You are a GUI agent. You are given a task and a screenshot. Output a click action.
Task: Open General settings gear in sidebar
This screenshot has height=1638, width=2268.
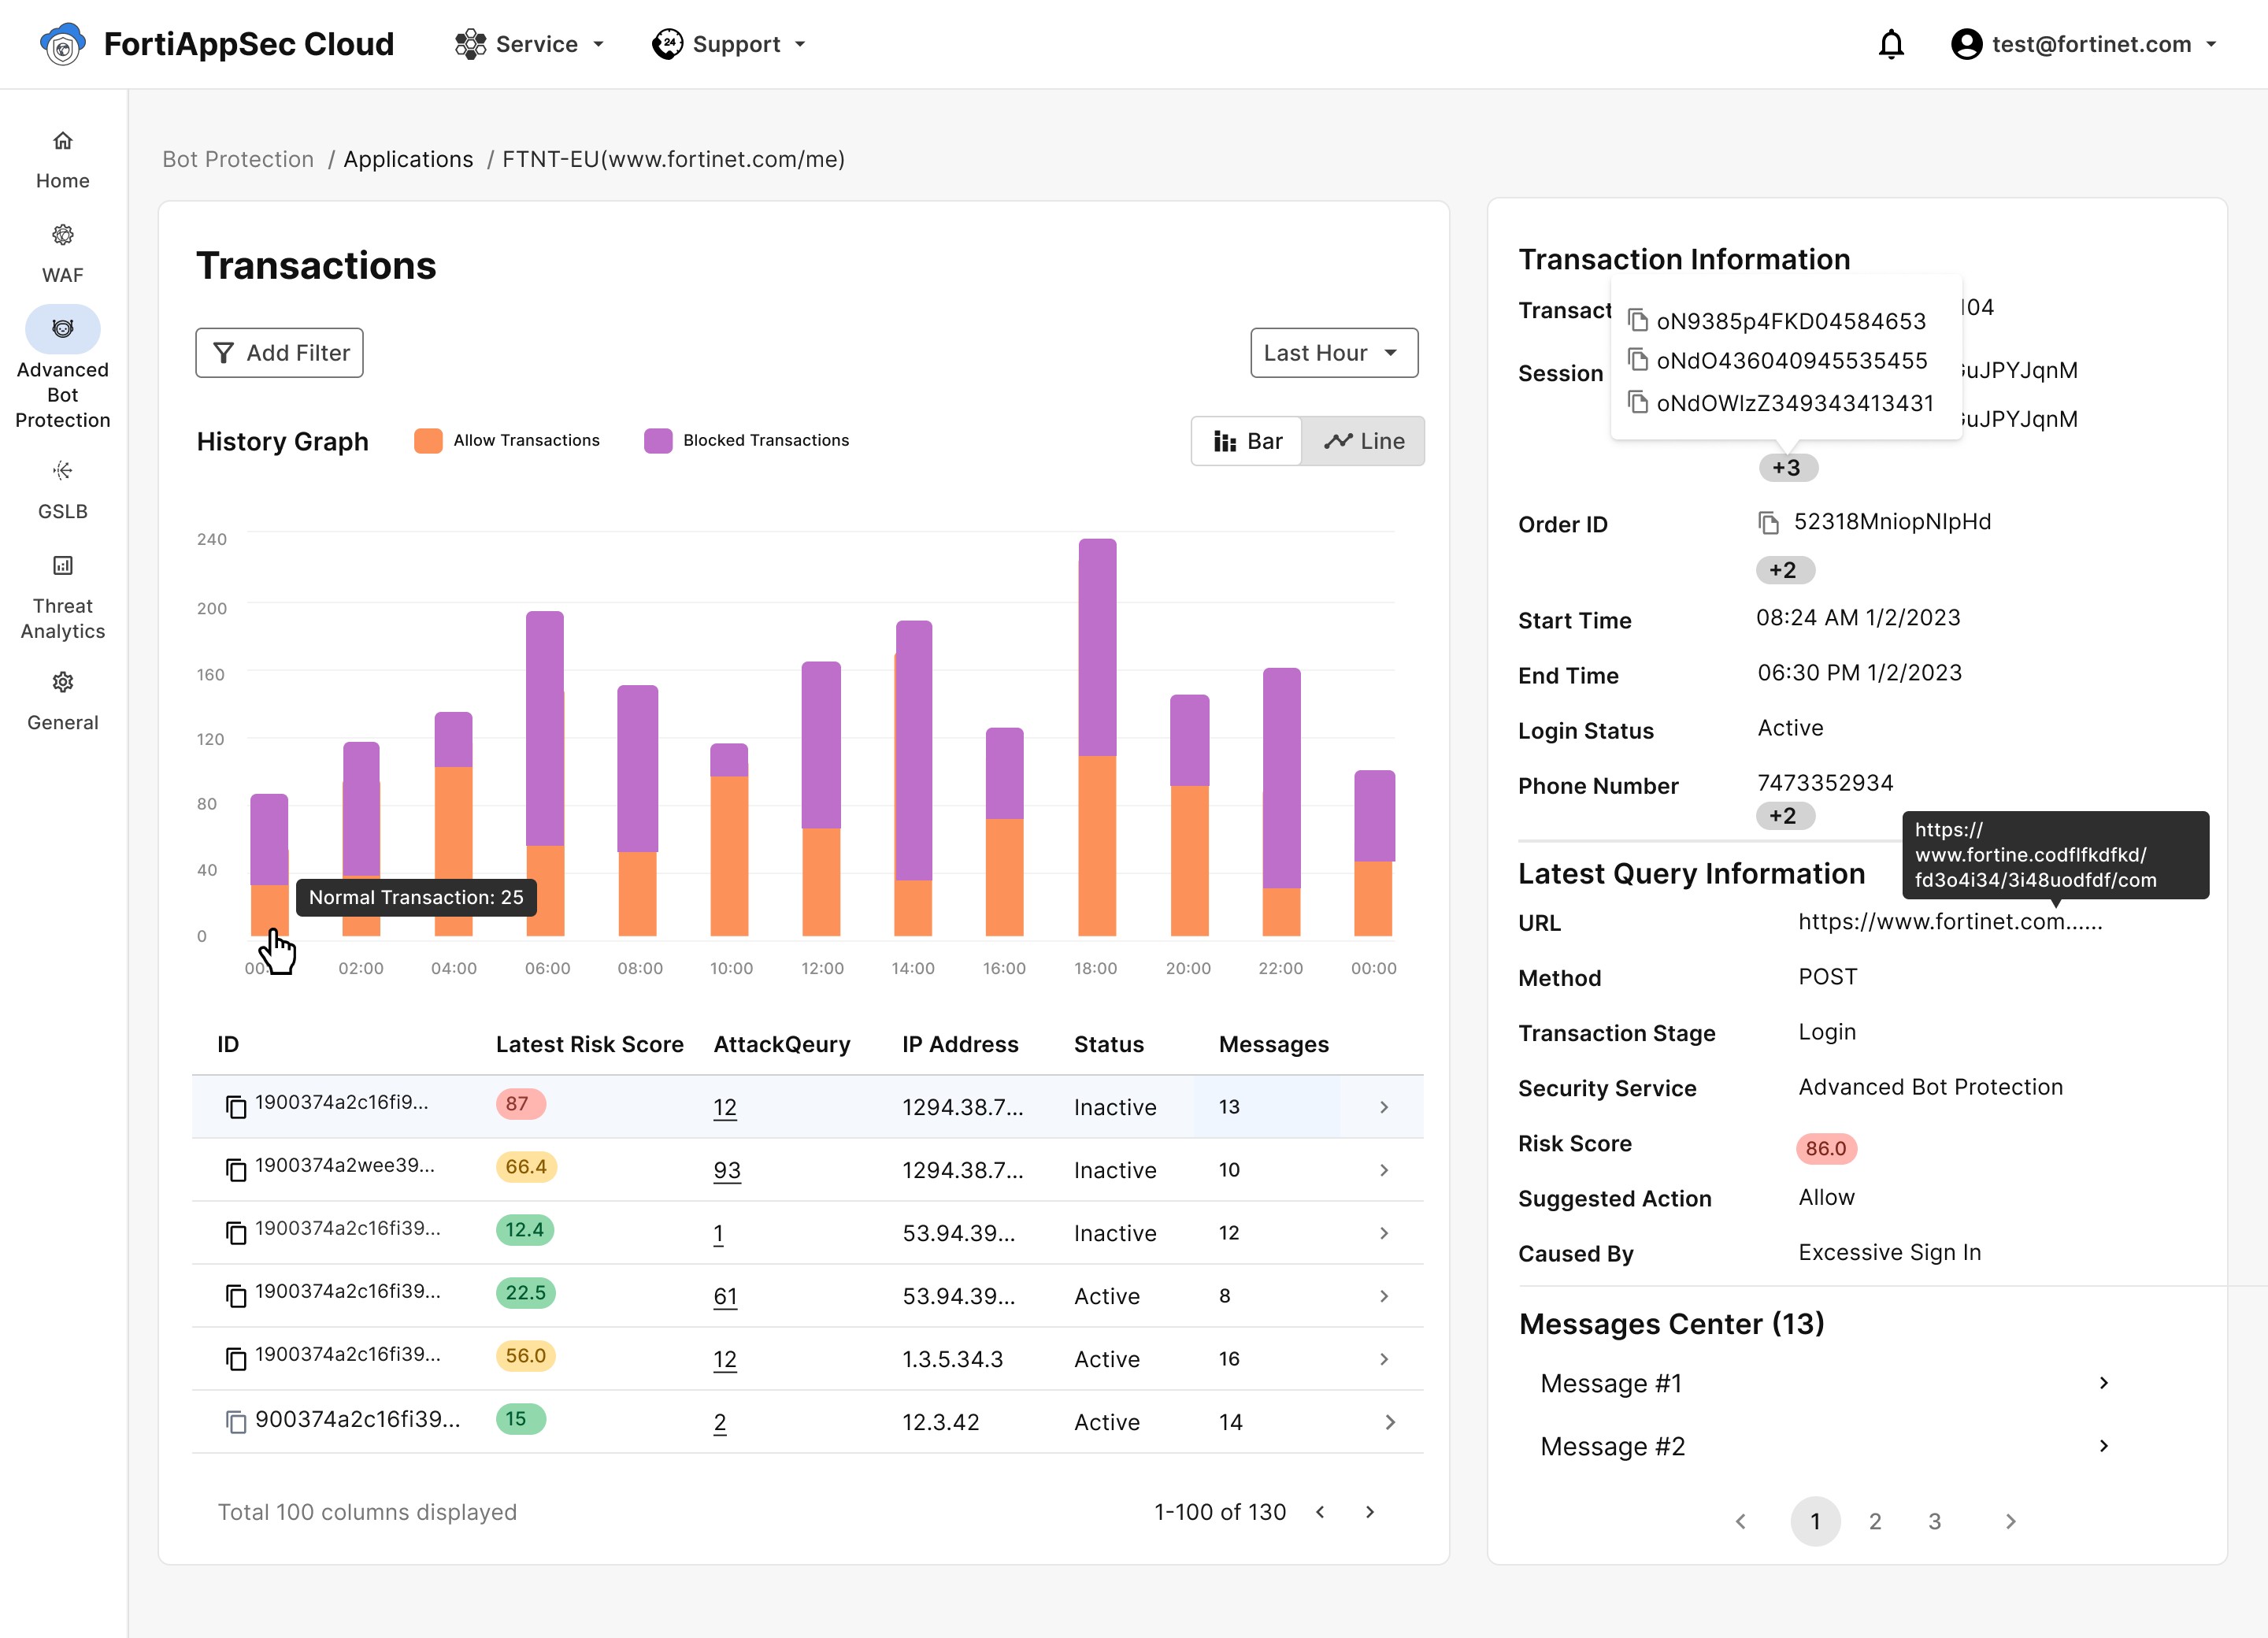pyautogui.click(x=62, y=682)
